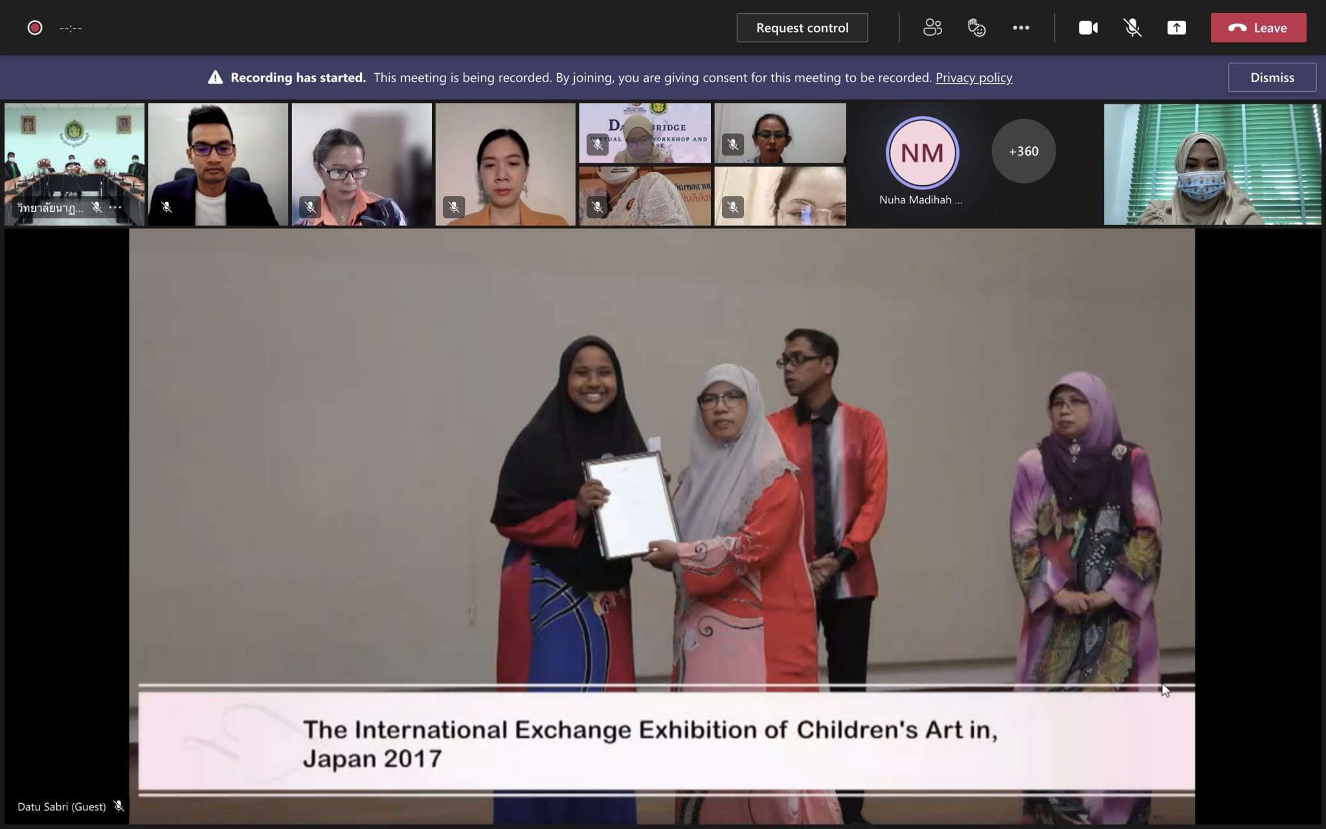
Task: Select the woman in orange blazer video tile
Action: pos(505,165)
